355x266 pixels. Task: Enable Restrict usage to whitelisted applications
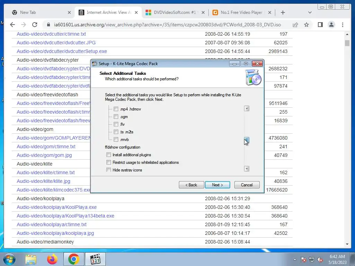(109, 162)
